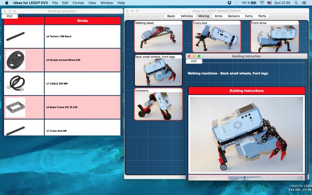
Task: Switch to the Parts tab
Action: (x=262, y=16)
